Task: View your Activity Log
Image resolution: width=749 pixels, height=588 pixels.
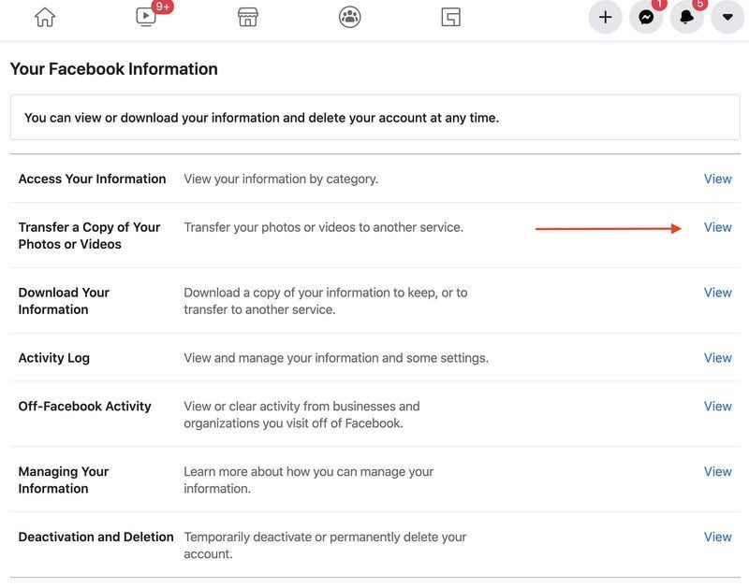Action: pos(718,357)
